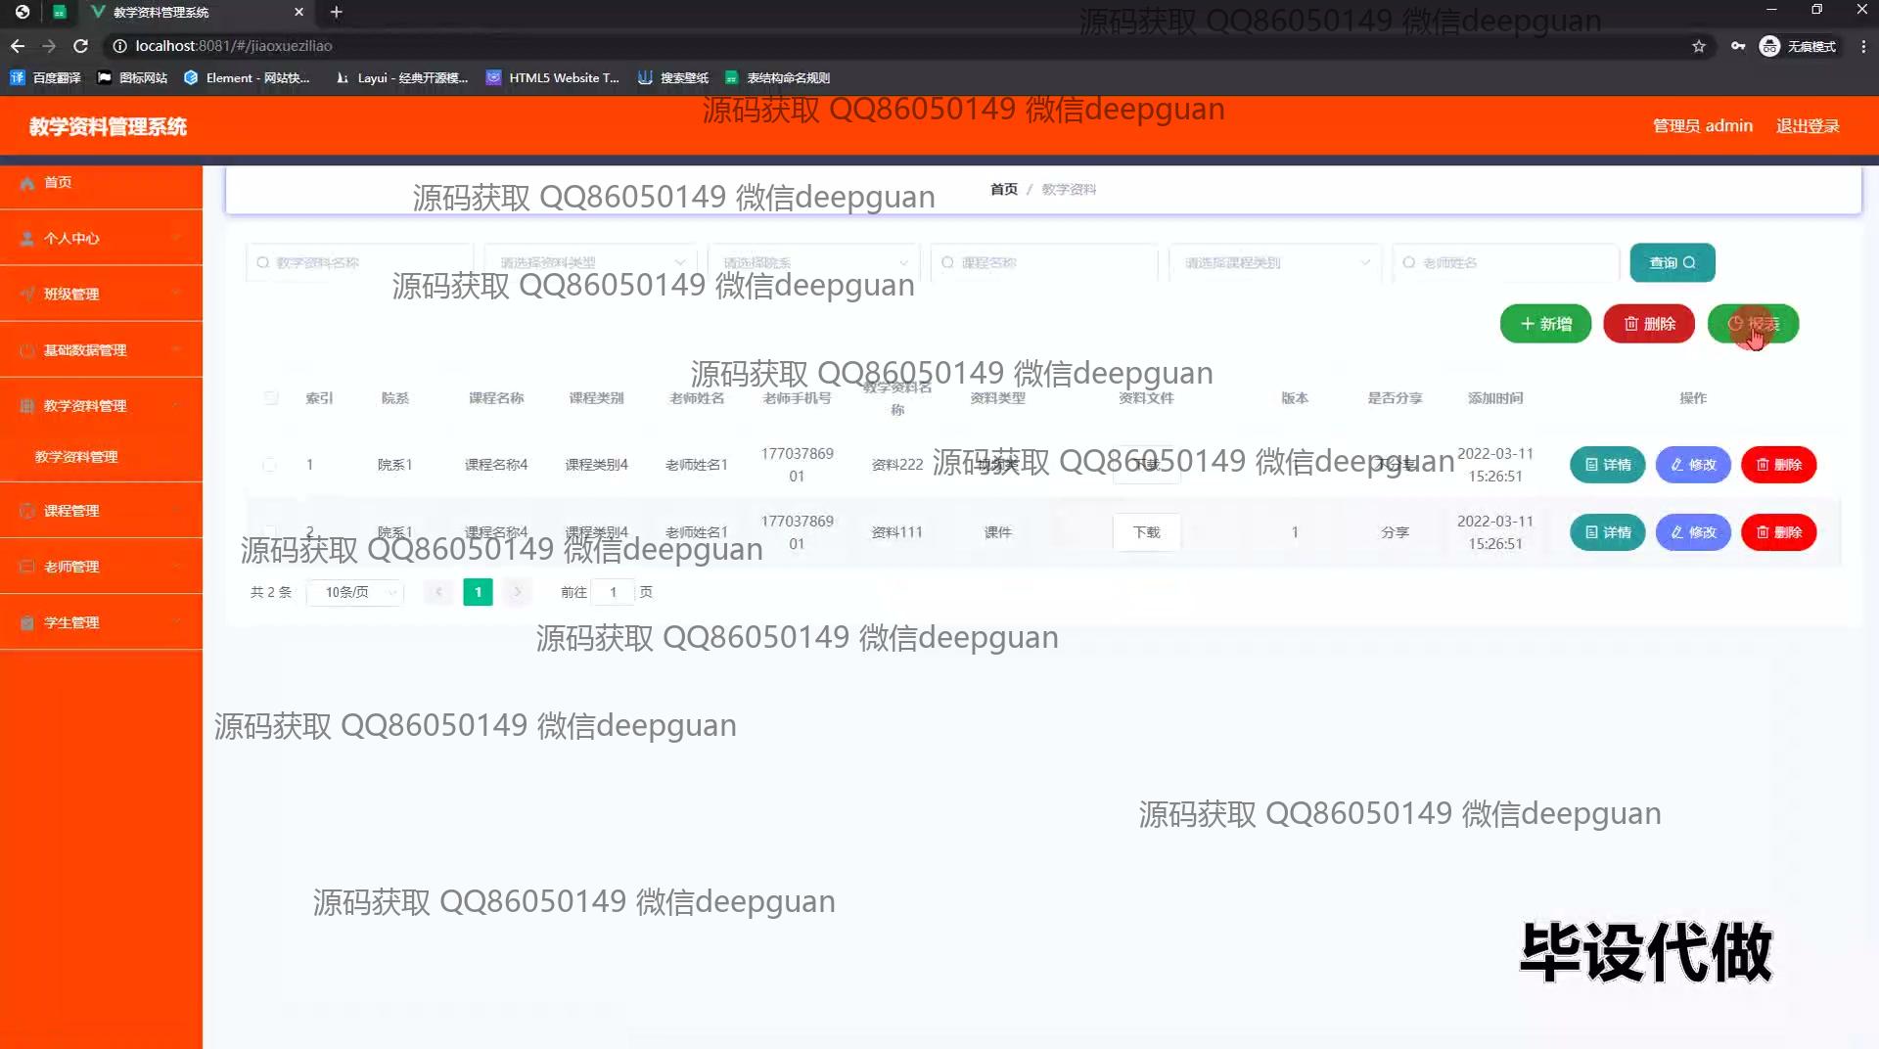Click the green 新增 button
This screenshot has height=1049, width=1879.
coord(1545,324)
